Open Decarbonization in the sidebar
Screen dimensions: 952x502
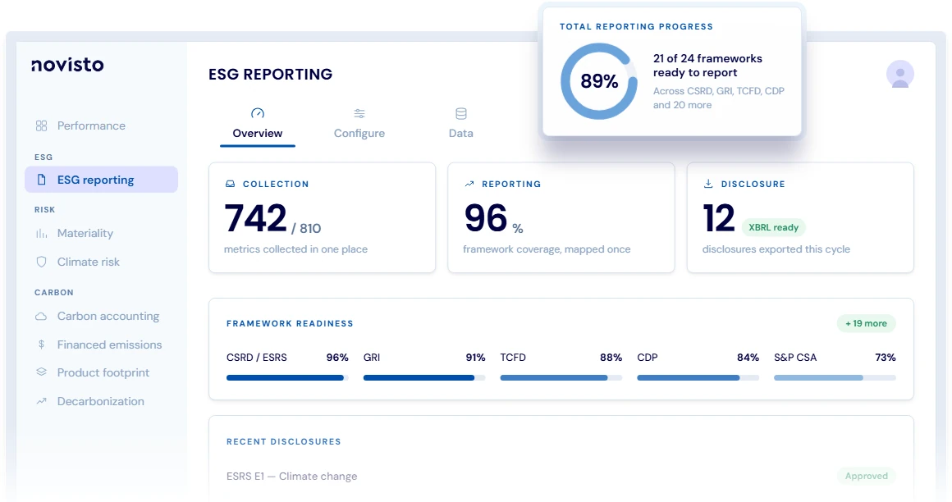(102, 401)
